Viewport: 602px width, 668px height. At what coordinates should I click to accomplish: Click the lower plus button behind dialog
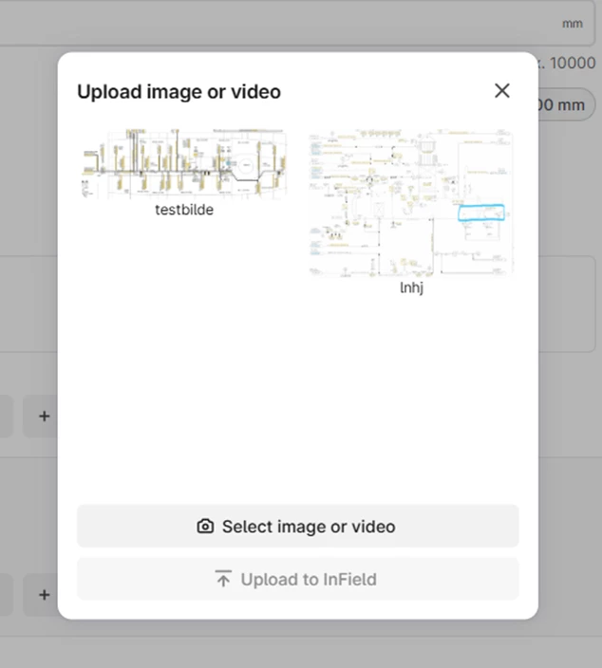point(43,595)
